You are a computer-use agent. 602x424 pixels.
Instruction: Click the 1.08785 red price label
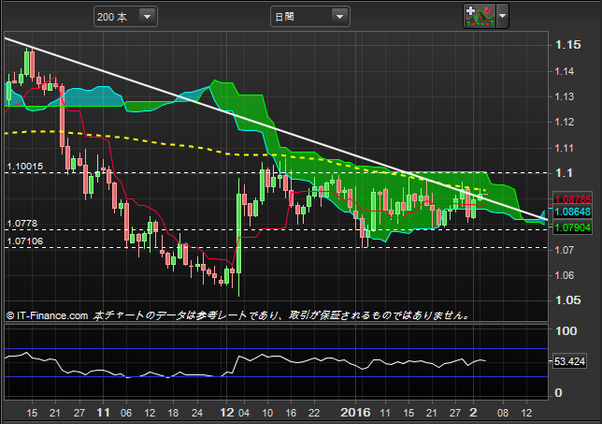point(572,199)
